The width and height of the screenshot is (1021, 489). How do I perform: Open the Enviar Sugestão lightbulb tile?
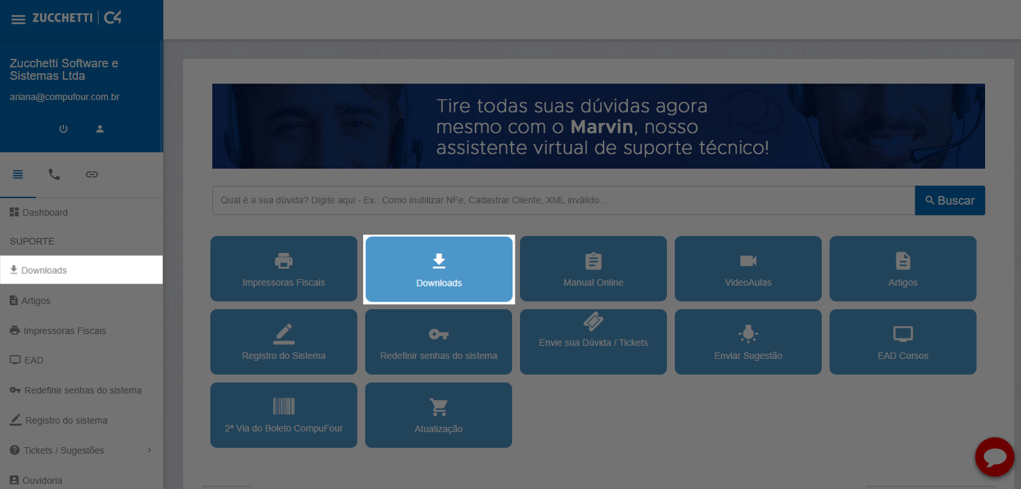tap(748, 342)
